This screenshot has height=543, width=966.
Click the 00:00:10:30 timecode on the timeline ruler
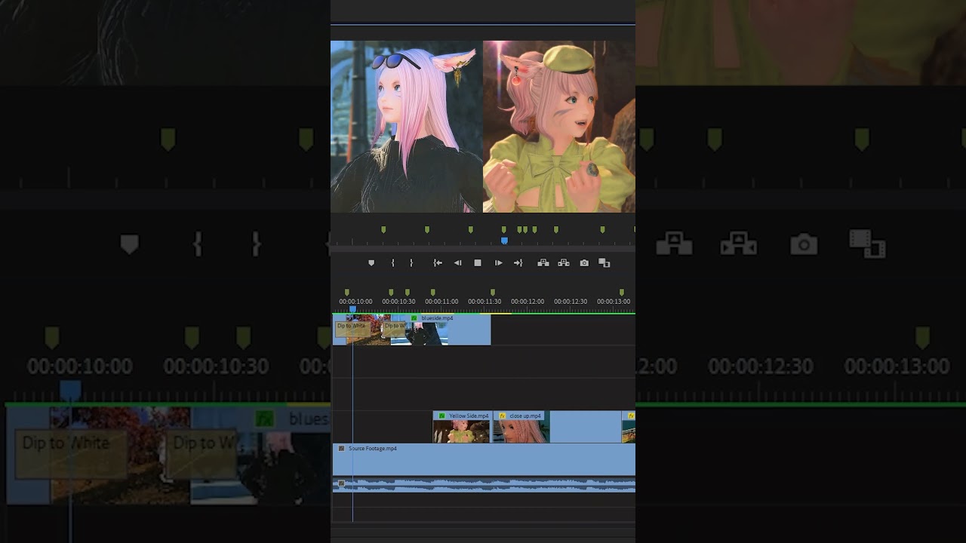[398, 302]
